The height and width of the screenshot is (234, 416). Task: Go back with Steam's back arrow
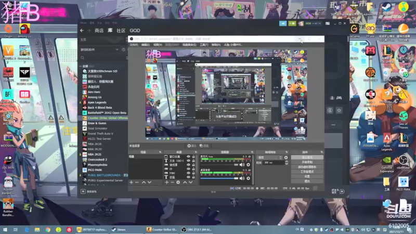82,31
